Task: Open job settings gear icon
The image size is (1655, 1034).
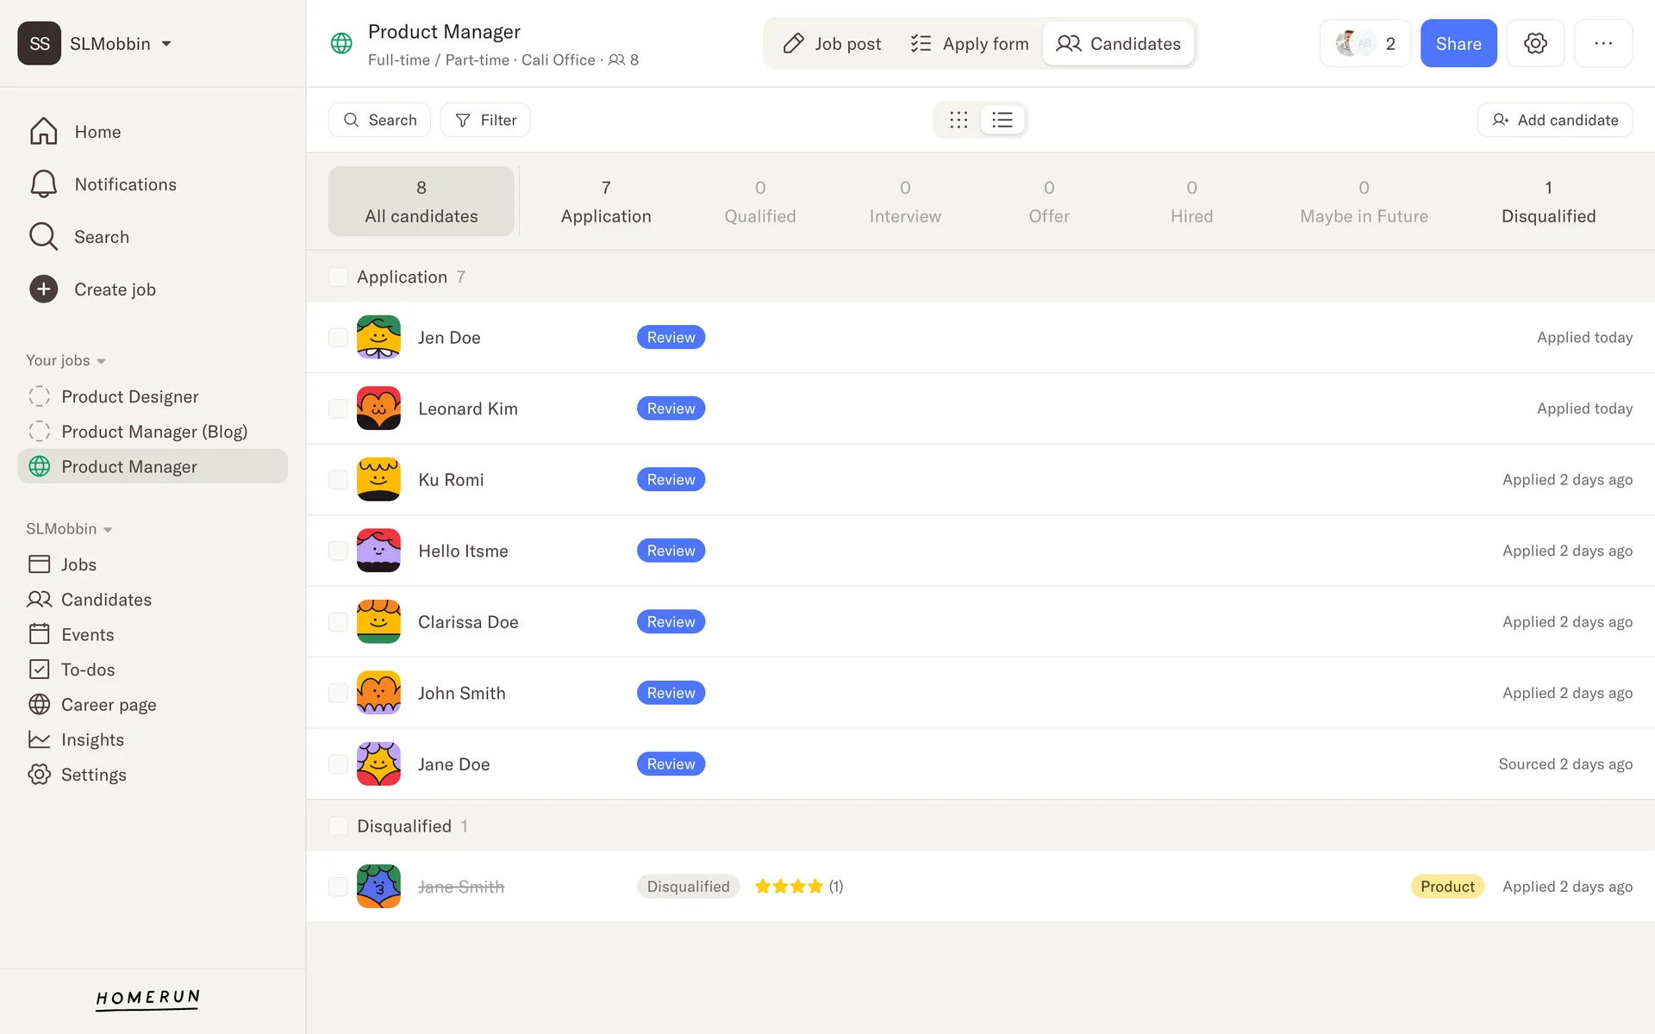Action: (x=1535, y=43)
